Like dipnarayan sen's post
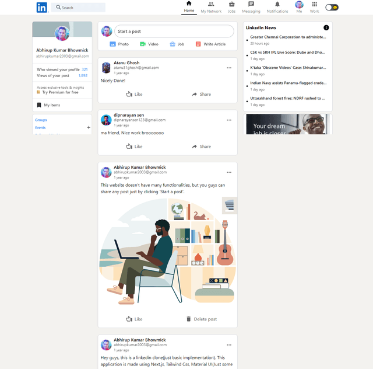 pyautogui.click(x=134, y=147)
